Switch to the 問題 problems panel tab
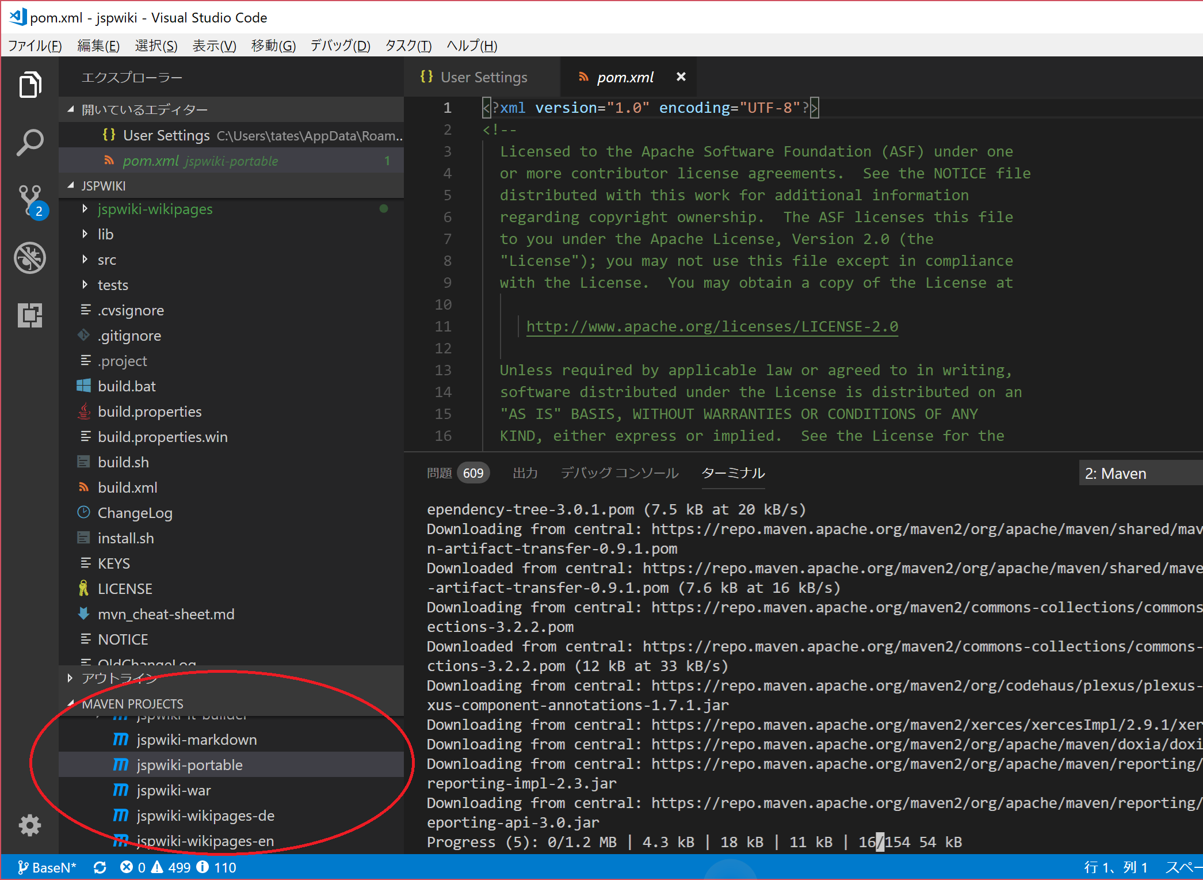 tap(458, 473)
